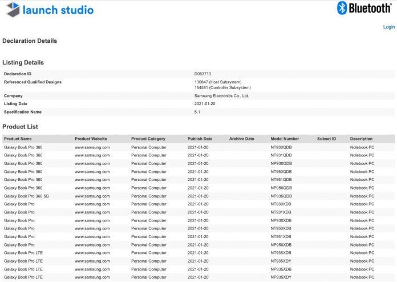This screenshot has width=397, height=282.
Task: Click the Product Category column header
Action: point(148,139)
